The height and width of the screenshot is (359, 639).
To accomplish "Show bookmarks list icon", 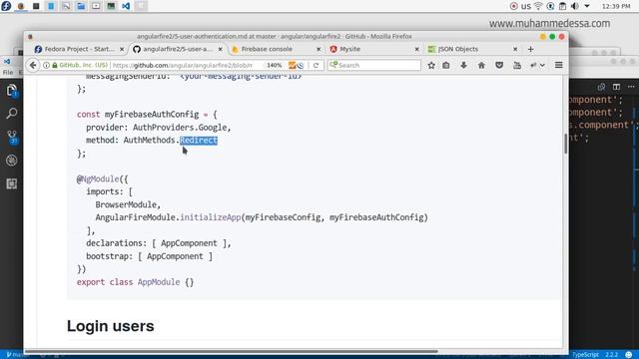I will [446, 65].
